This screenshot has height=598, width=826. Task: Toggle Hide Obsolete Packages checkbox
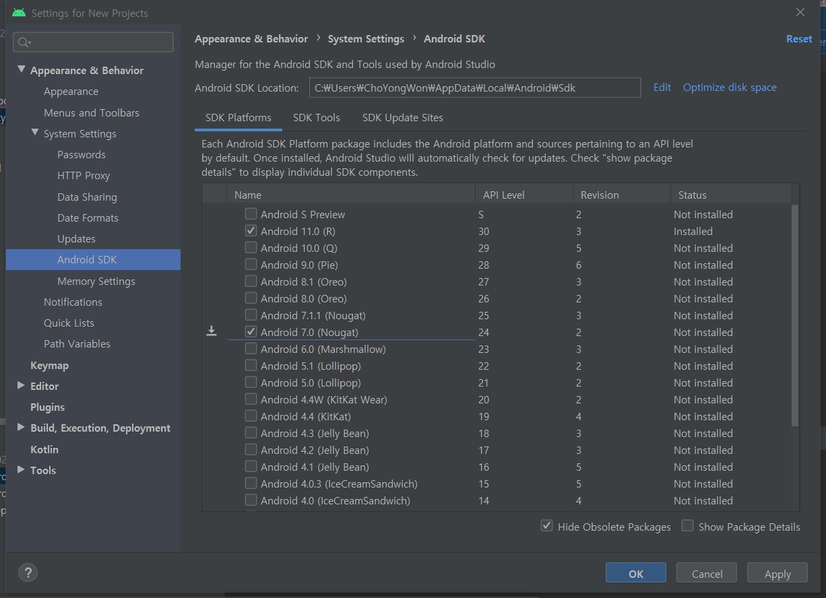[547, 526]
